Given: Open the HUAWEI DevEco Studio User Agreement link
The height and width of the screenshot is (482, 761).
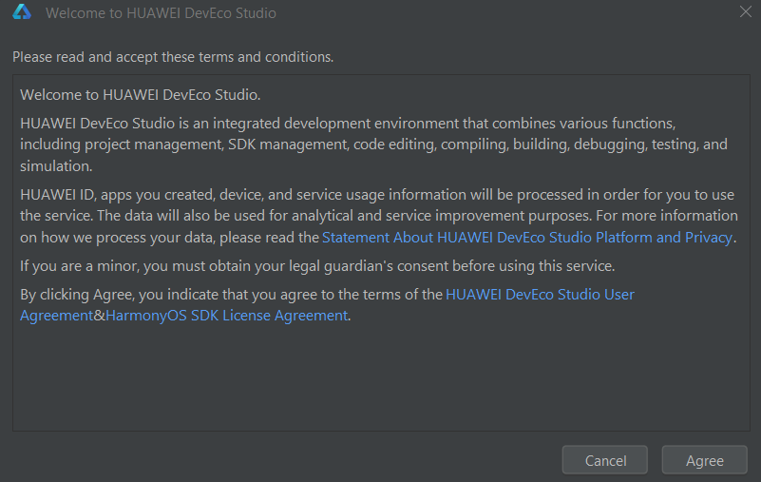Looking at the screenshot, I should [x=540, y=295].
